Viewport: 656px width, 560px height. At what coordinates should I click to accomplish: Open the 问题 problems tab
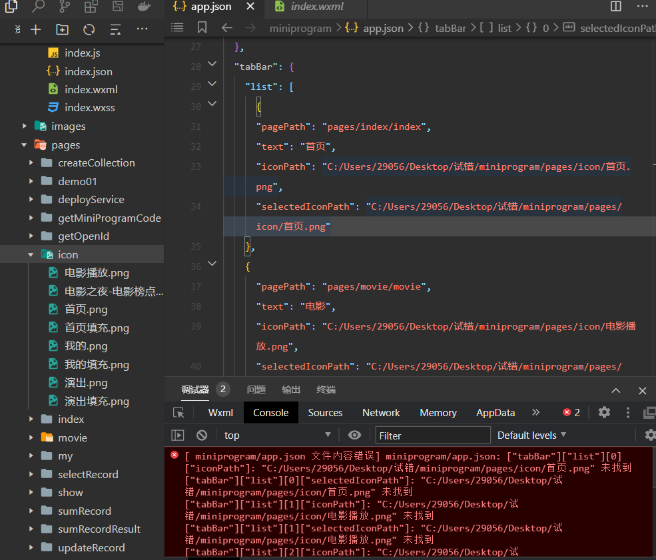tap(256, 390)
